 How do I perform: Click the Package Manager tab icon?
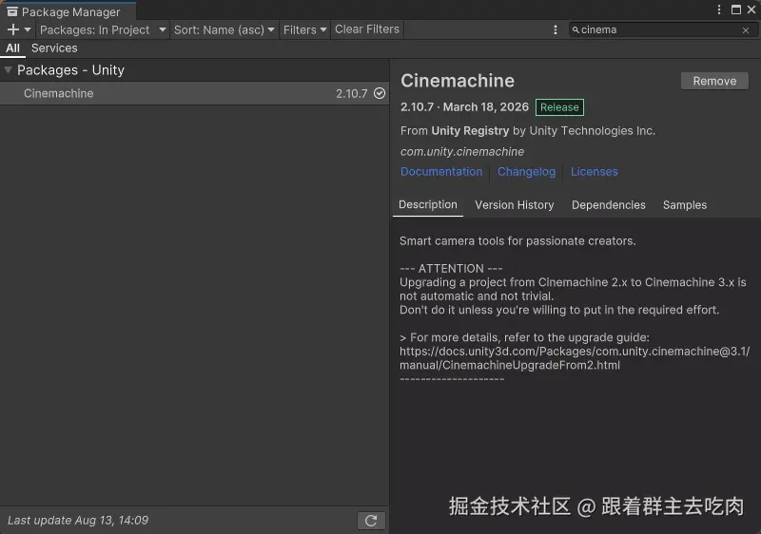point(12,11)
